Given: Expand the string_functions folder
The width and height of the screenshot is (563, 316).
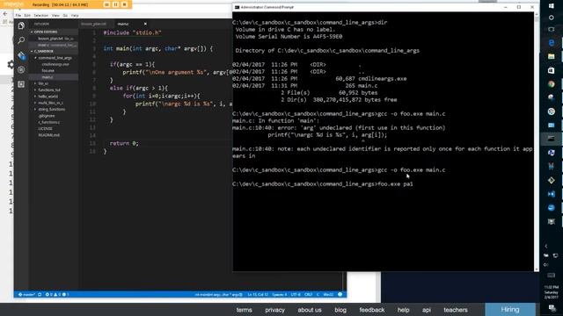Looking at the screenshot, I should click(53, 109).
